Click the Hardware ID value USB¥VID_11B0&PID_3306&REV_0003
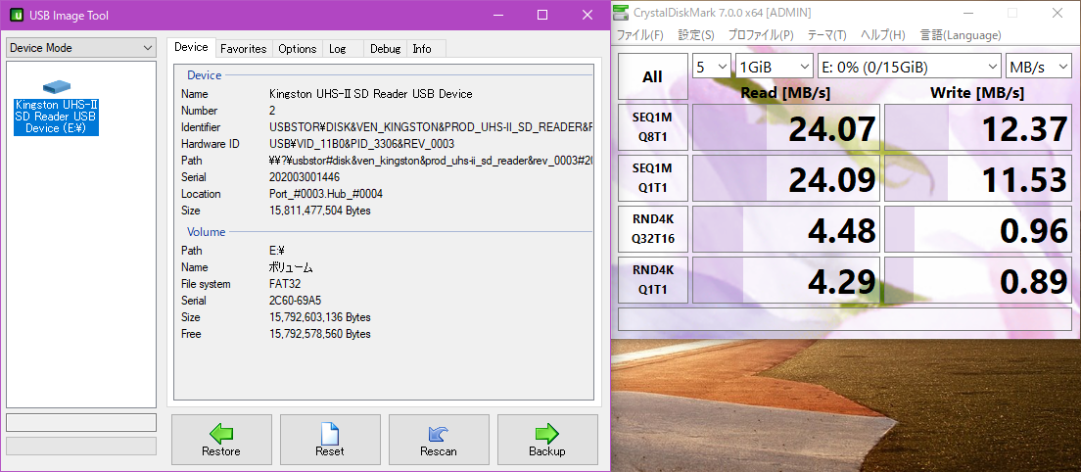Viewport: 1081px width, 472px height. point(362,143)
